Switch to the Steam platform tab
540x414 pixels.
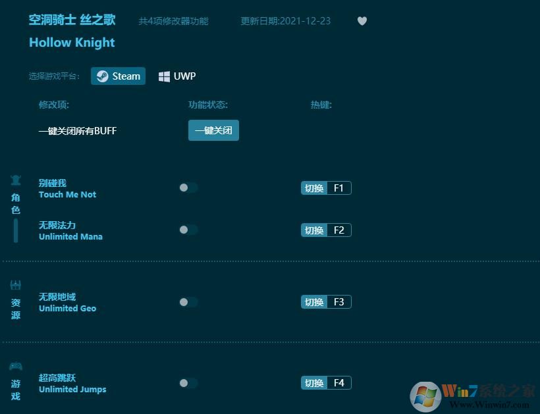(x=118, y=76)
